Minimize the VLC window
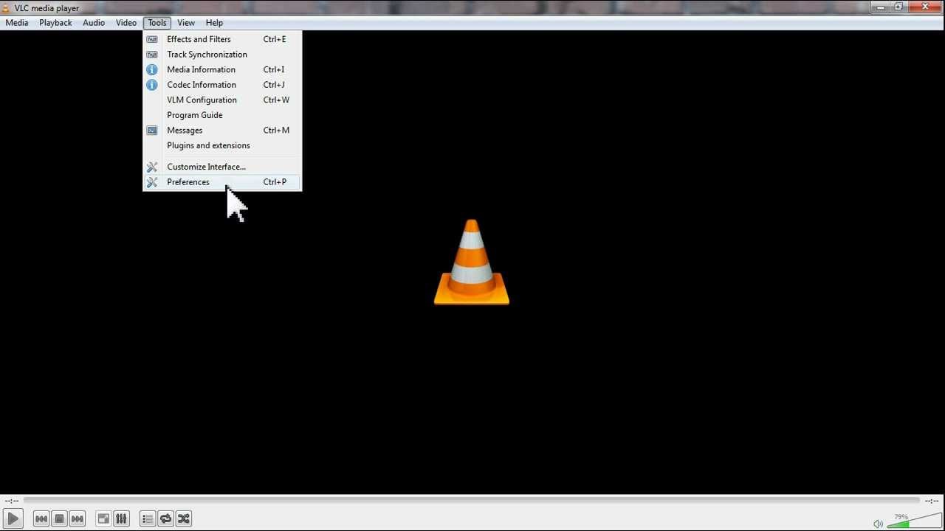 point(880,7)
